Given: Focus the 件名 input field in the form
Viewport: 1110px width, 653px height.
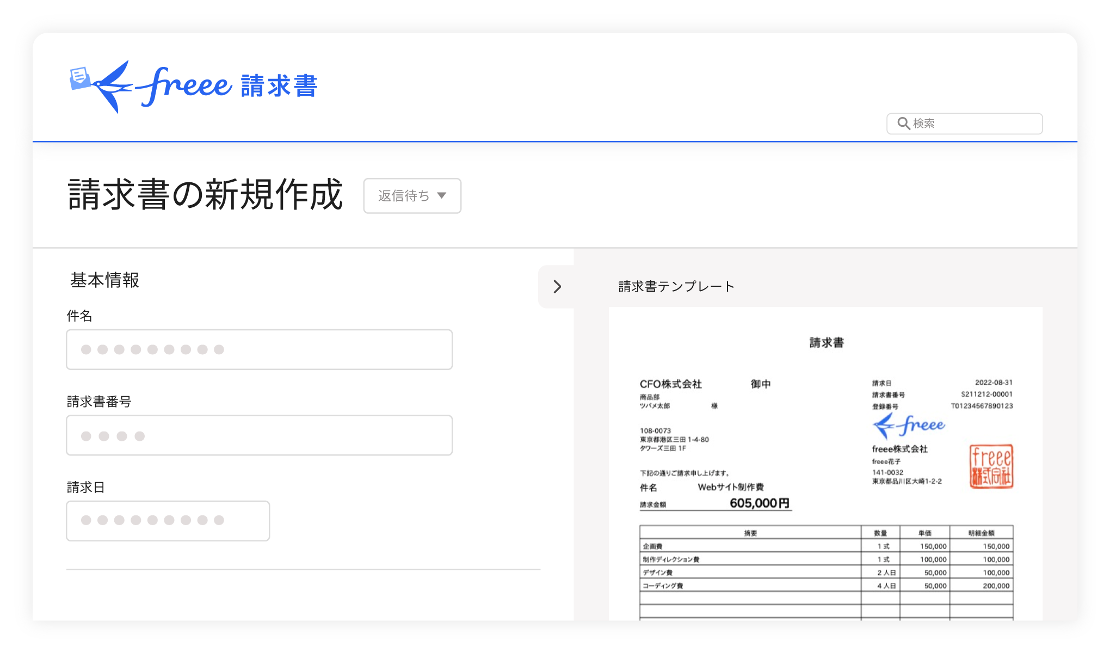Looking at the screenshot, I should coord(259,349).
